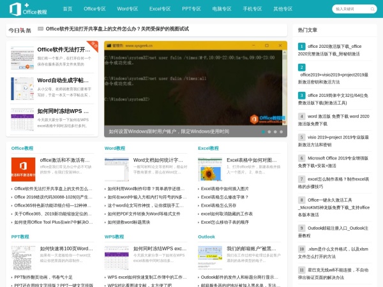Open the Word自动生成字帖 thumbnail image
This screenshot has height=287, width=383.
point(22,89)
